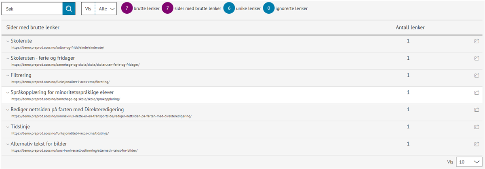Open external link icon for Tidslinje row

[x=477, y=127]
